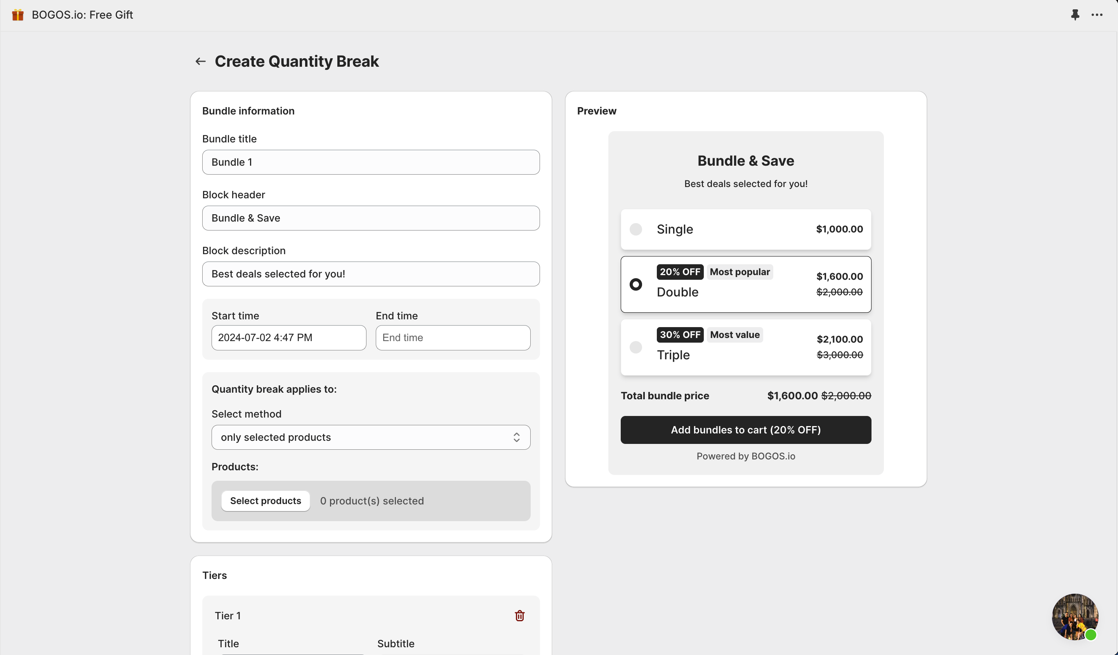Click the 20% OFF badge on Double

[680, 272]
